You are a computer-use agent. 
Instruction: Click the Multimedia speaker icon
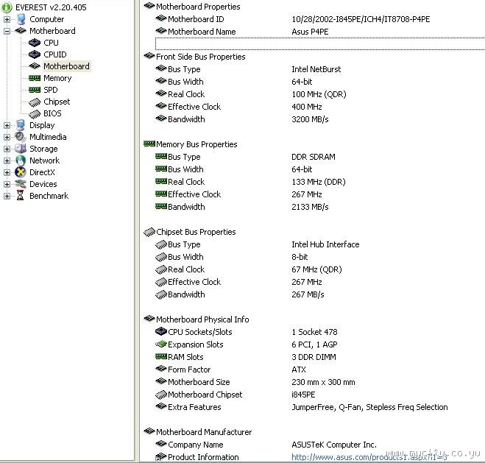tap(21, 137)
